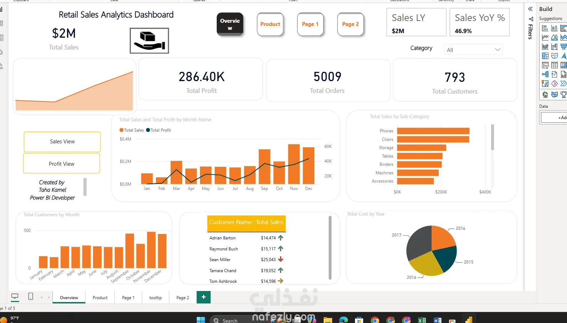Collapse the Build pane with chevrons
The image size is (567, 323).
click(530, 9)
